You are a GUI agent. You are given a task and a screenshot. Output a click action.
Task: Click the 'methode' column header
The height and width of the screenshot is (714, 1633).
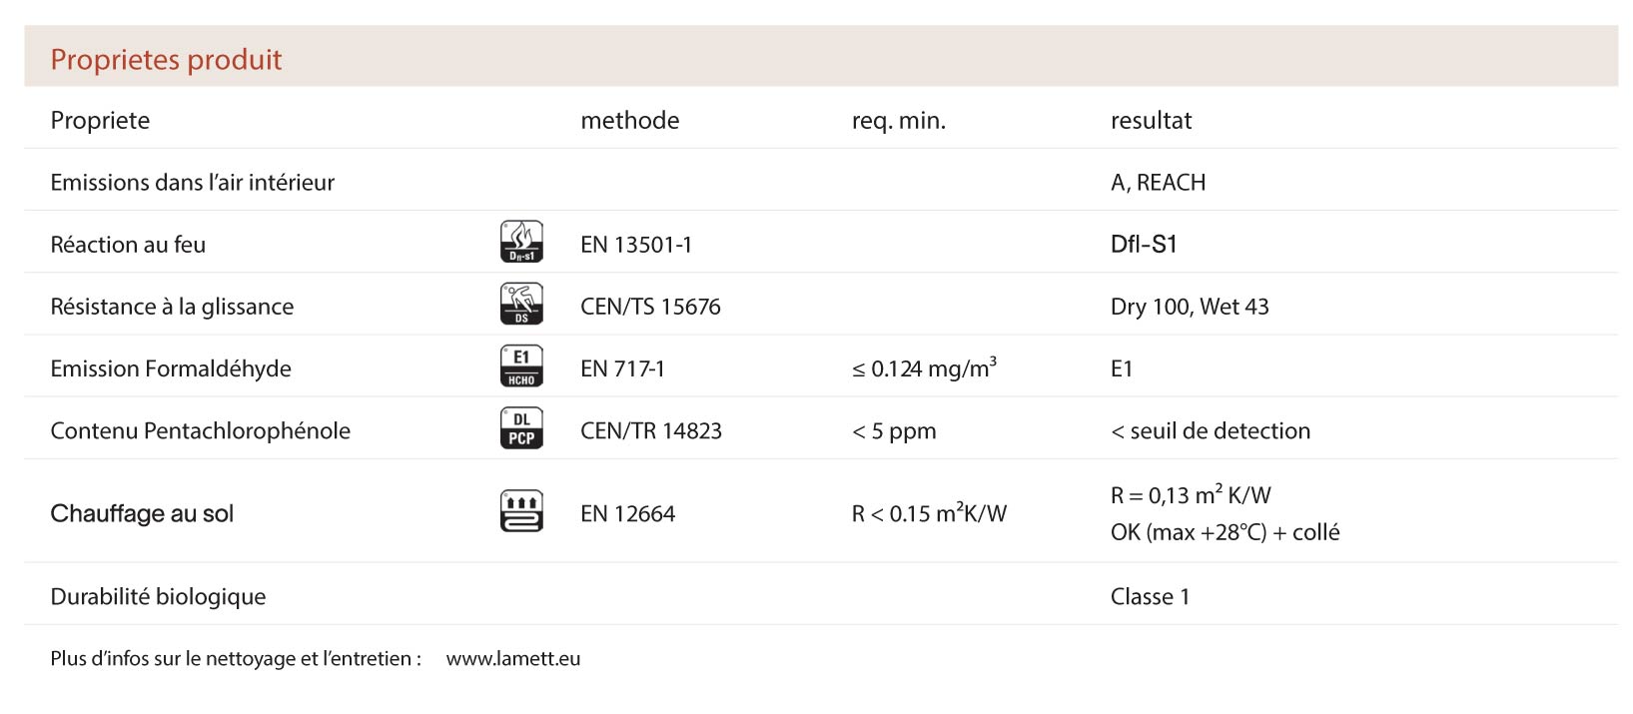(629, 121)
